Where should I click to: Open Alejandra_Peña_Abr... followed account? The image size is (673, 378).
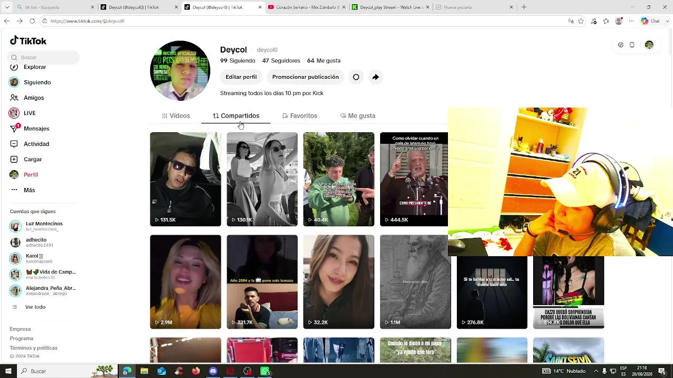pos(43,291)
